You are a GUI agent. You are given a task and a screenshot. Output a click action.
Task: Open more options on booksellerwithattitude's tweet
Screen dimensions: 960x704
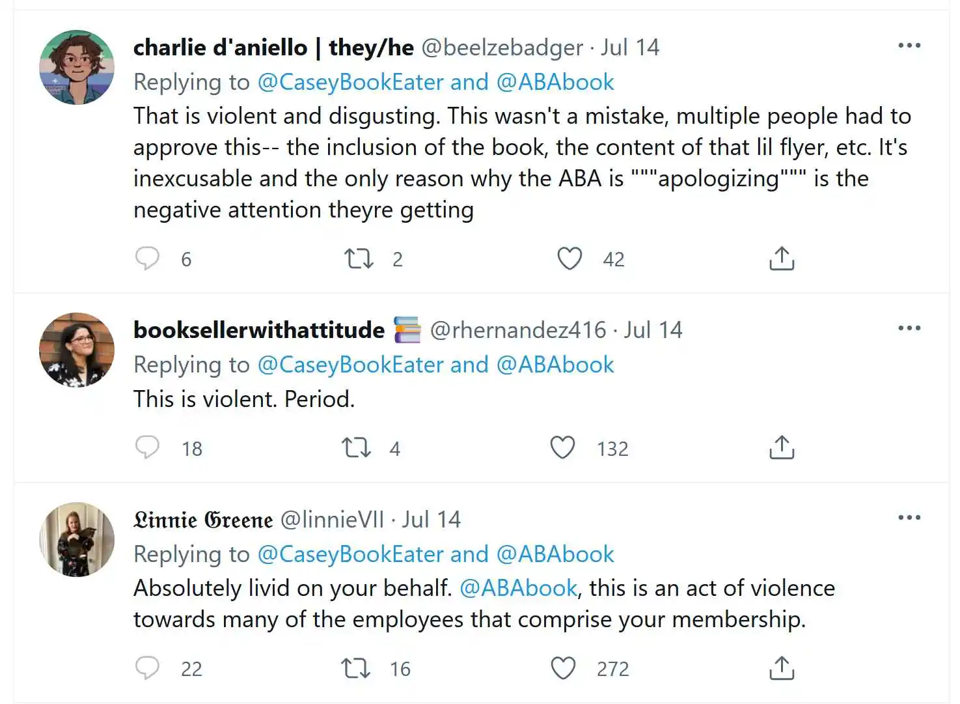pyautogui.click(x=909, y=328)
